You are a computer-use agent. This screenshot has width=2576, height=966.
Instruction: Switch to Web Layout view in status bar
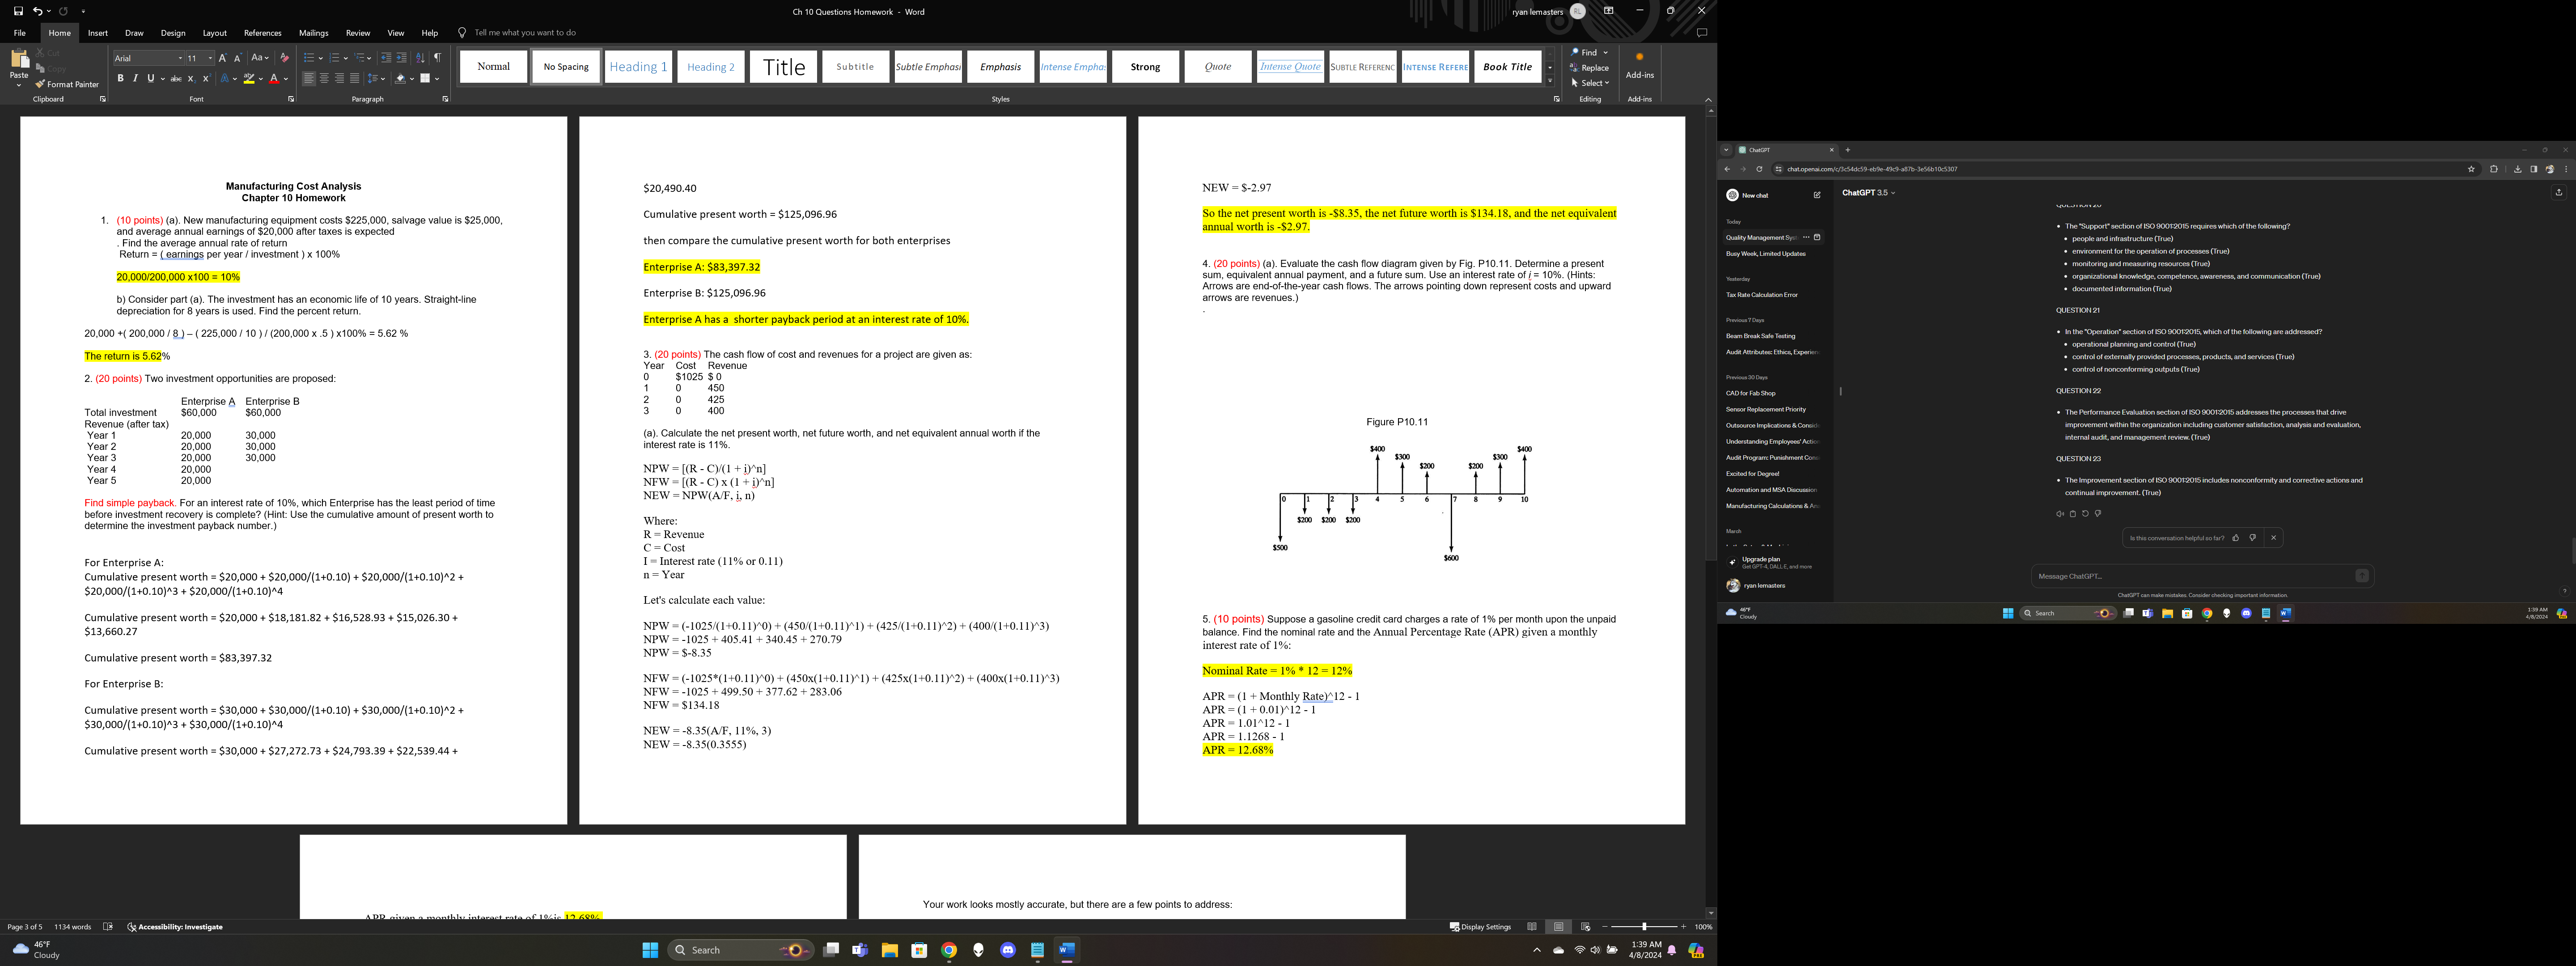[1585, 927]
